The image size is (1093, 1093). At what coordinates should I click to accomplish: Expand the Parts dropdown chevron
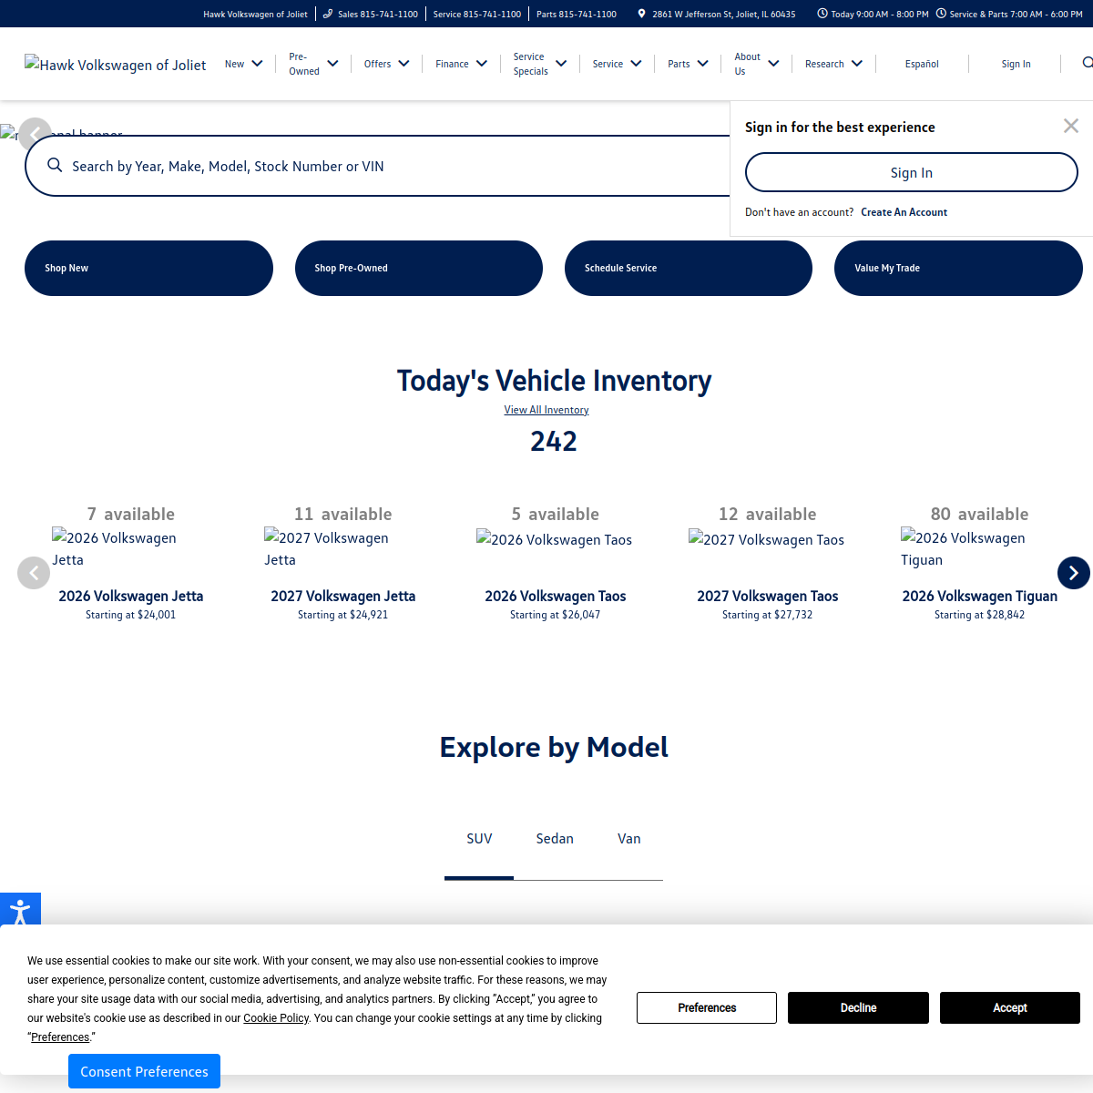point(702,64)
